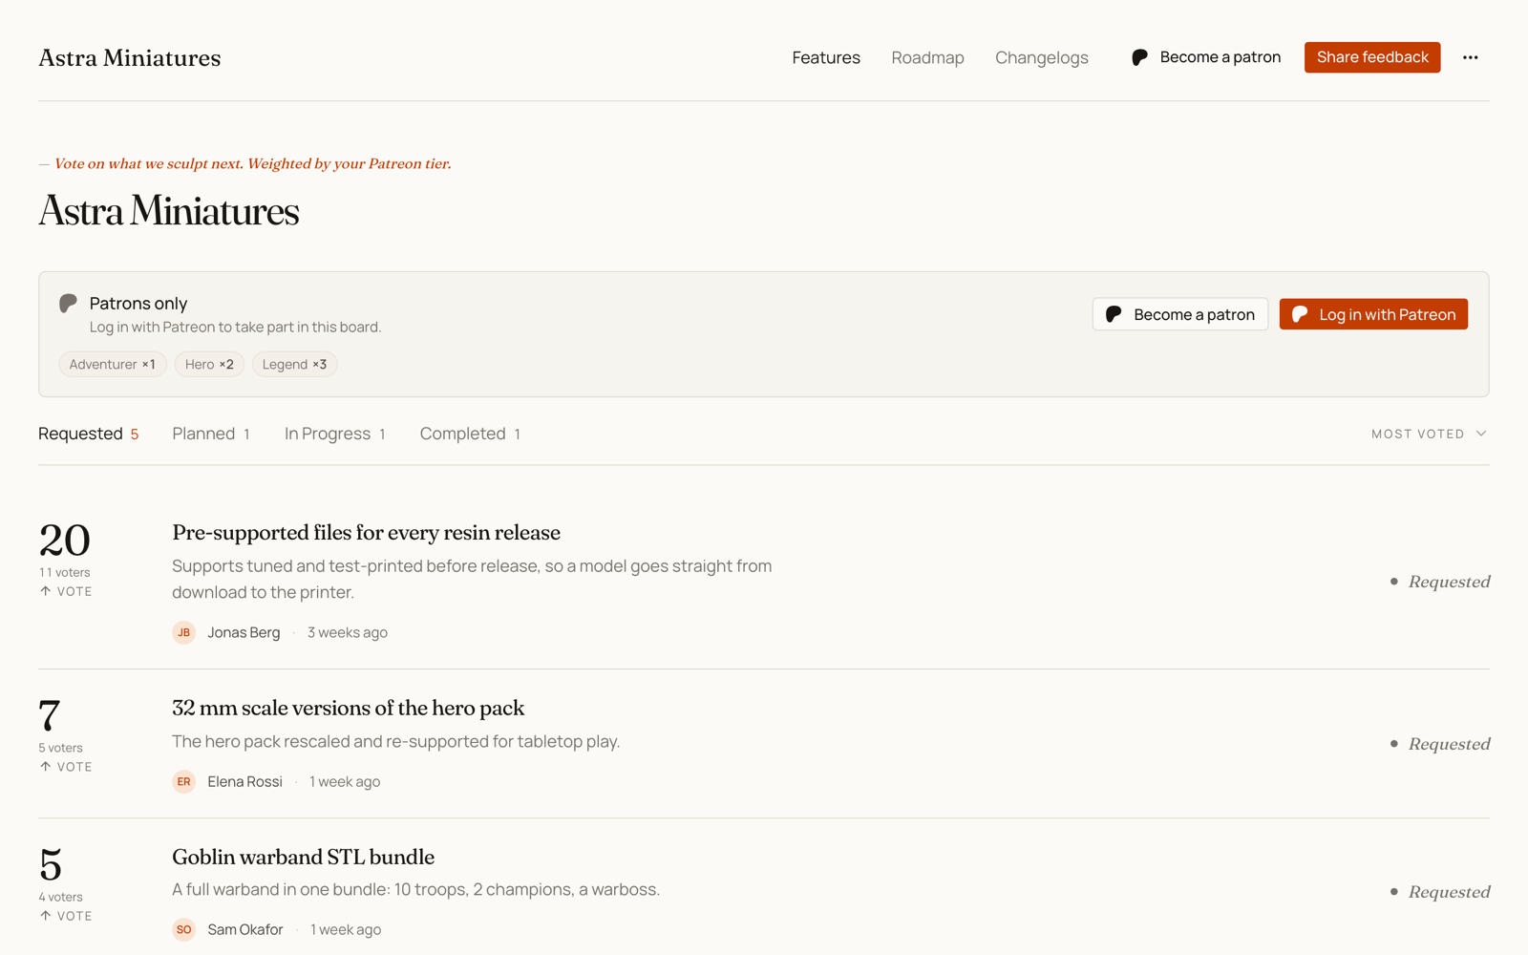The width and height of the screenshot is (1528, 955).
Task: Click the Requested status on 32 mm scale row
Action: pos(1440,744)
